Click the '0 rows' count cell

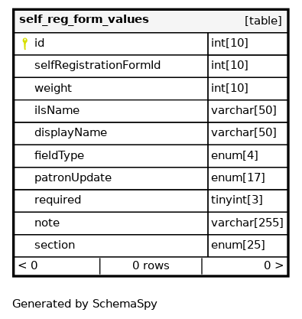coord(151,266)
